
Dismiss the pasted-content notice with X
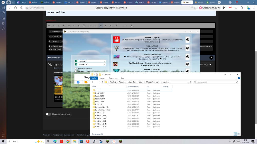pyautogui.click(x=211, y=57)
